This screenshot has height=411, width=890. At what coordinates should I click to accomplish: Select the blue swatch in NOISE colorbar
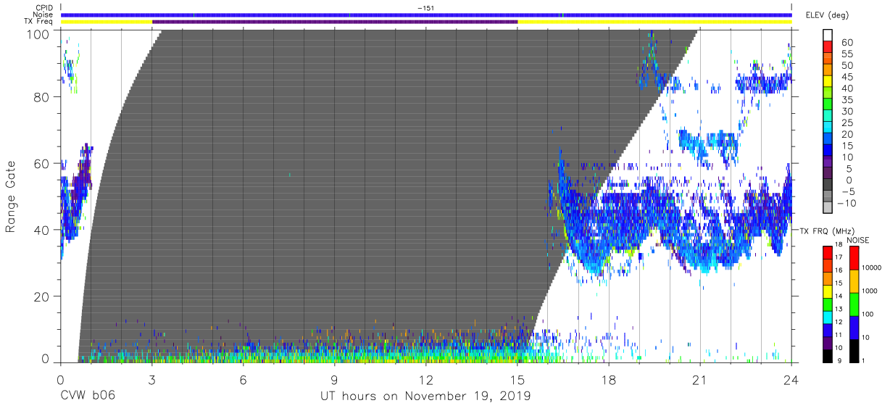point(854,328)
